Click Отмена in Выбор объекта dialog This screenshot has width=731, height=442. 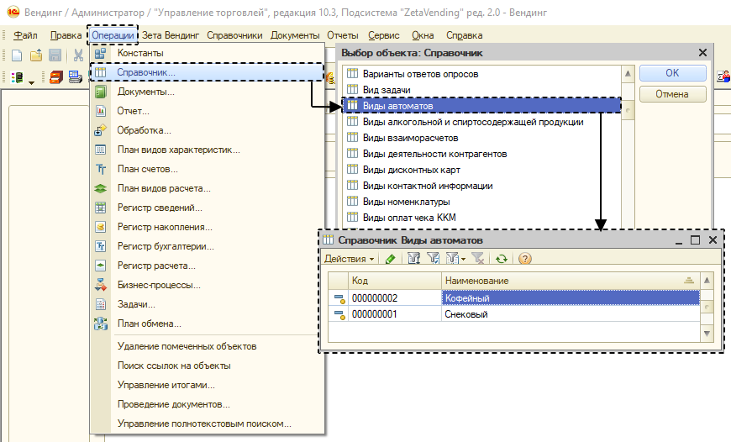click(x=672, y=94)
